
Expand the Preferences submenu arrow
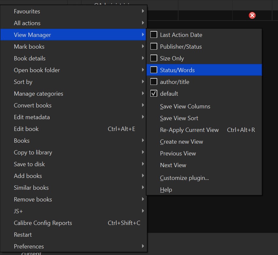click(143, 246)
